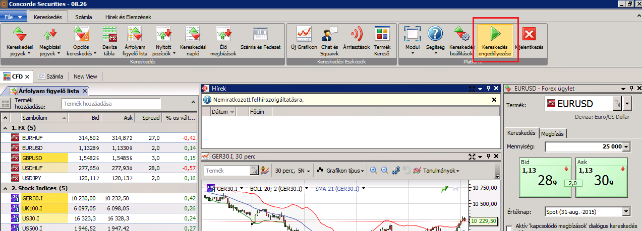Open Számla és Fedezet account summary
The image size is (642, 231).
coord(260,38)
